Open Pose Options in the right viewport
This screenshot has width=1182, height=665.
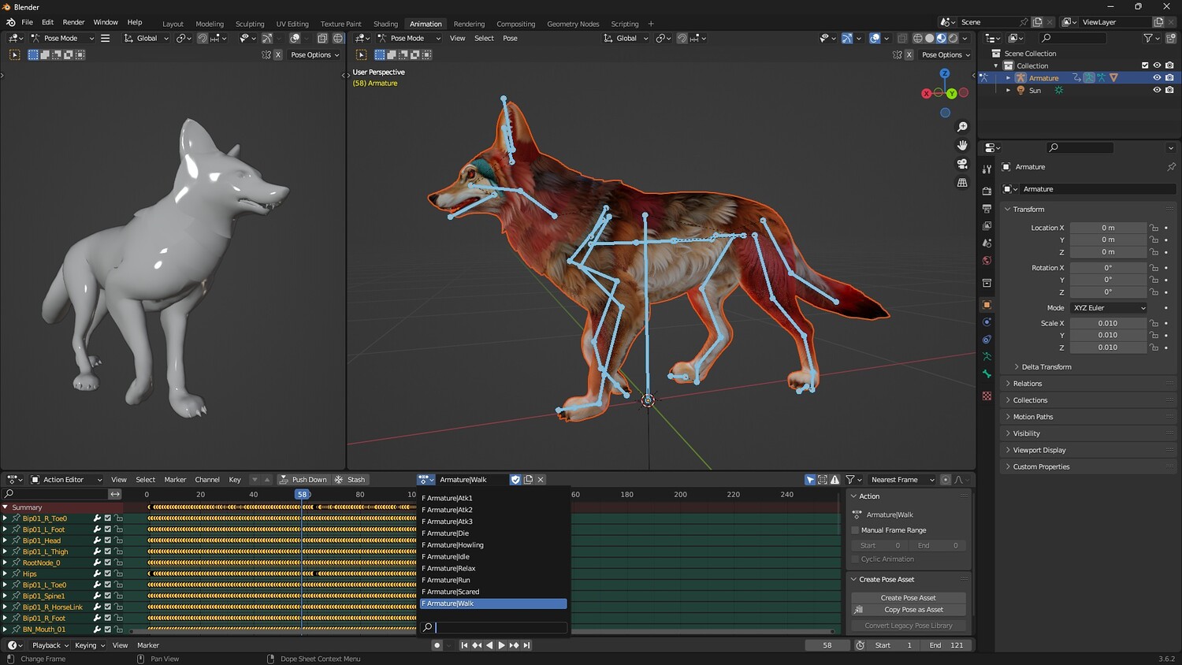[x=946, y=55]
